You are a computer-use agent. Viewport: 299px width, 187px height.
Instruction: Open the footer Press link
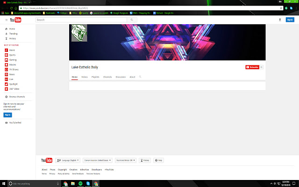click(52, 170)
